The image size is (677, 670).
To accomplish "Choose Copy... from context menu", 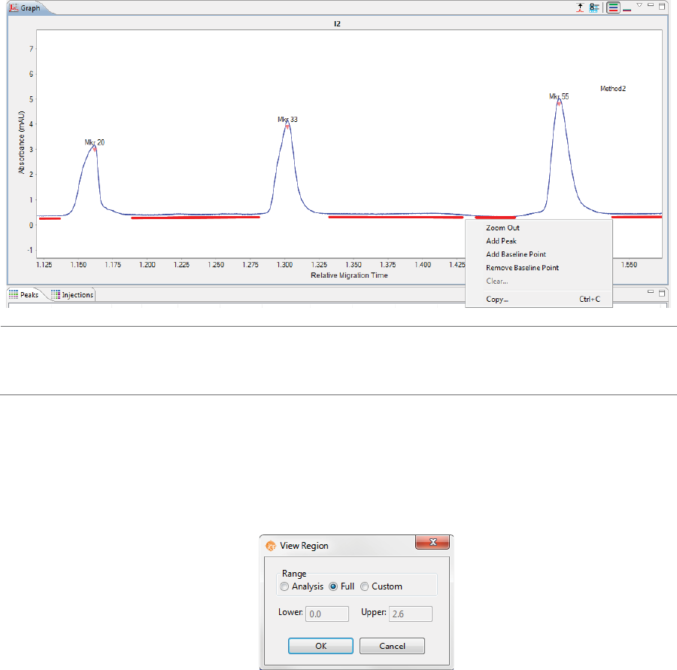I will 497,300.
